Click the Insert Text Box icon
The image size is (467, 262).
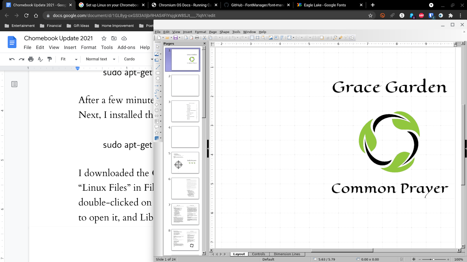tap(276, 38)
